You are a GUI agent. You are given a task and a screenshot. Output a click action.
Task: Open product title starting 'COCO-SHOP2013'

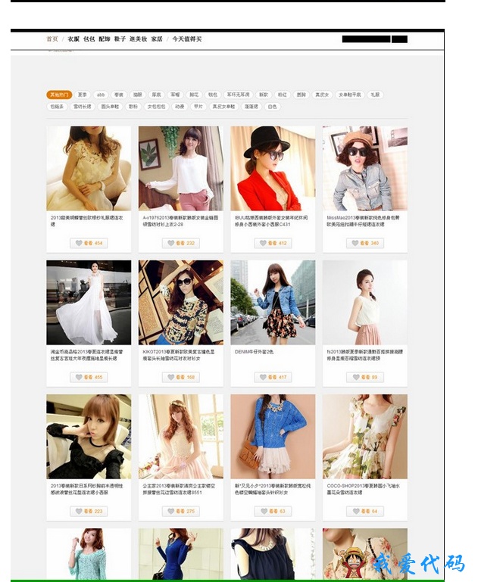pyautogui.click(x=364, y=489)
